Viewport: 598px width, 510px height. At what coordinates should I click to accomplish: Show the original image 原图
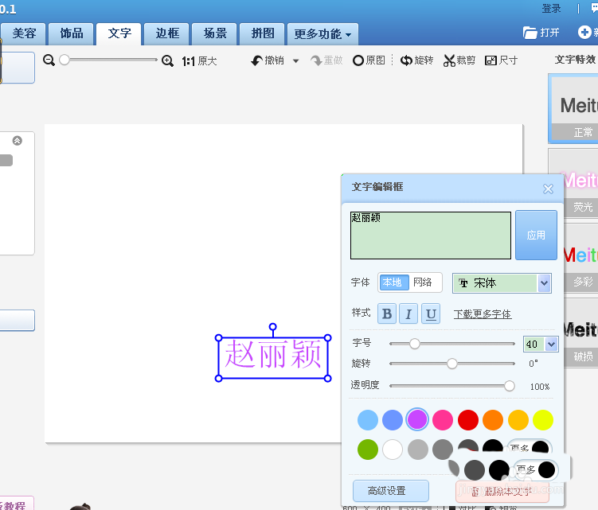(x=369, y=60)
